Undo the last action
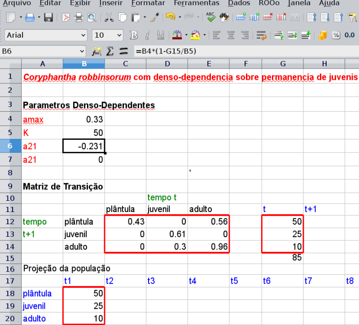This screenshot has height=325, width=359. pos(170,17)
